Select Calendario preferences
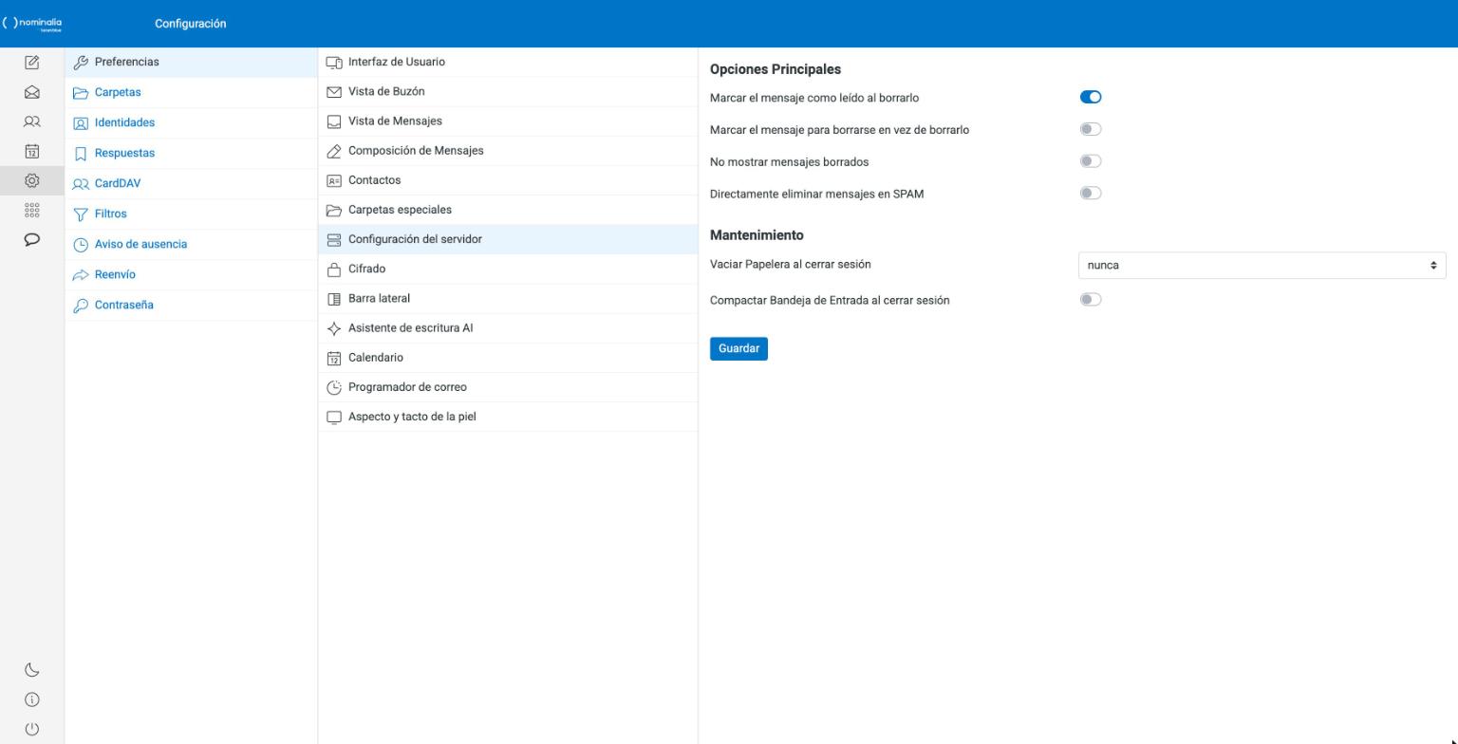The height and width of the screenshot is (744, 1458). click(x=508, y=357)
